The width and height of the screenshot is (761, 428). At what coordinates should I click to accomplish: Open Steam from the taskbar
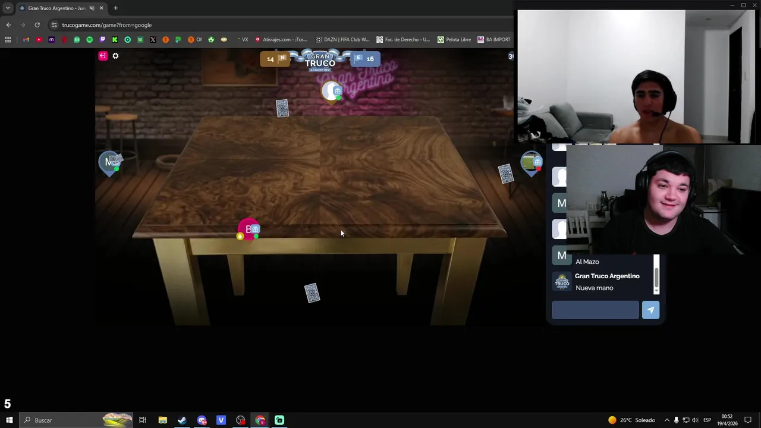pos(182,420)
